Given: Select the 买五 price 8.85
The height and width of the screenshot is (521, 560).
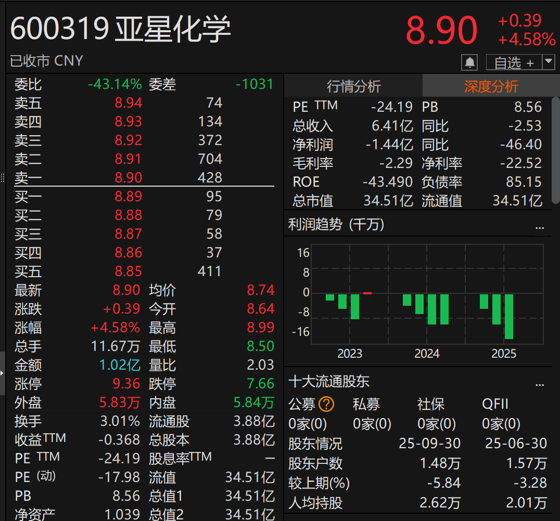Looking at the screenshot, I should 128,271.
